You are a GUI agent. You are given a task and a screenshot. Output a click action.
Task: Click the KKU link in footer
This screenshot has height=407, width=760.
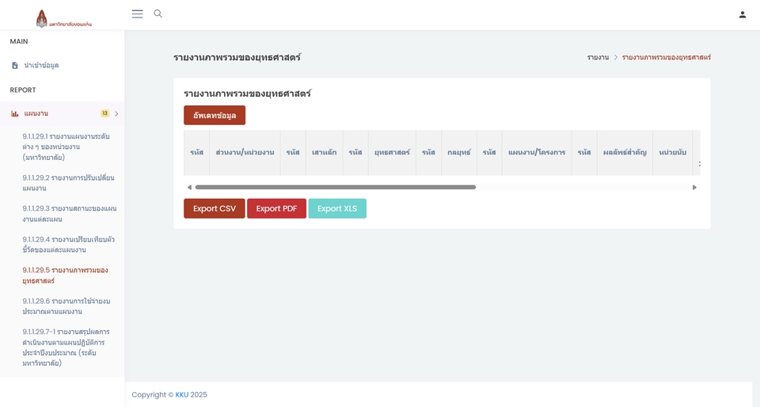tap(182, 394)
